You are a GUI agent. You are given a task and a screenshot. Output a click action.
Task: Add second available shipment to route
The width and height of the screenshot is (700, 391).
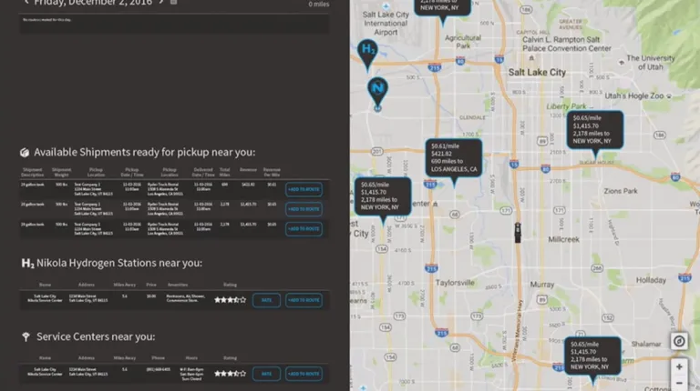tap(304, 208)
